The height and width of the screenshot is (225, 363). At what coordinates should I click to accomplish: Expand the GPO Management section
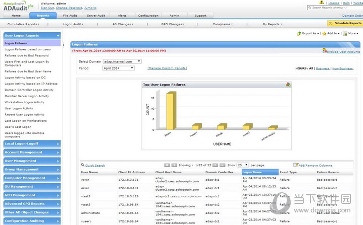coord(32,195)
